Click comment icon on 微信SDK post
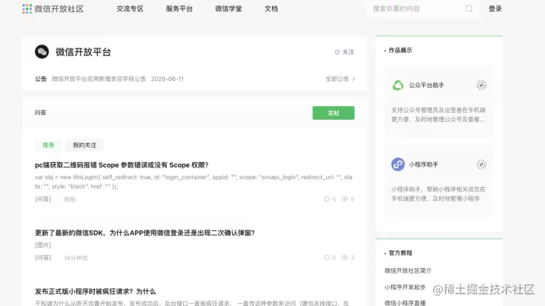Viewport: 545px width, 306px height. 326,258
